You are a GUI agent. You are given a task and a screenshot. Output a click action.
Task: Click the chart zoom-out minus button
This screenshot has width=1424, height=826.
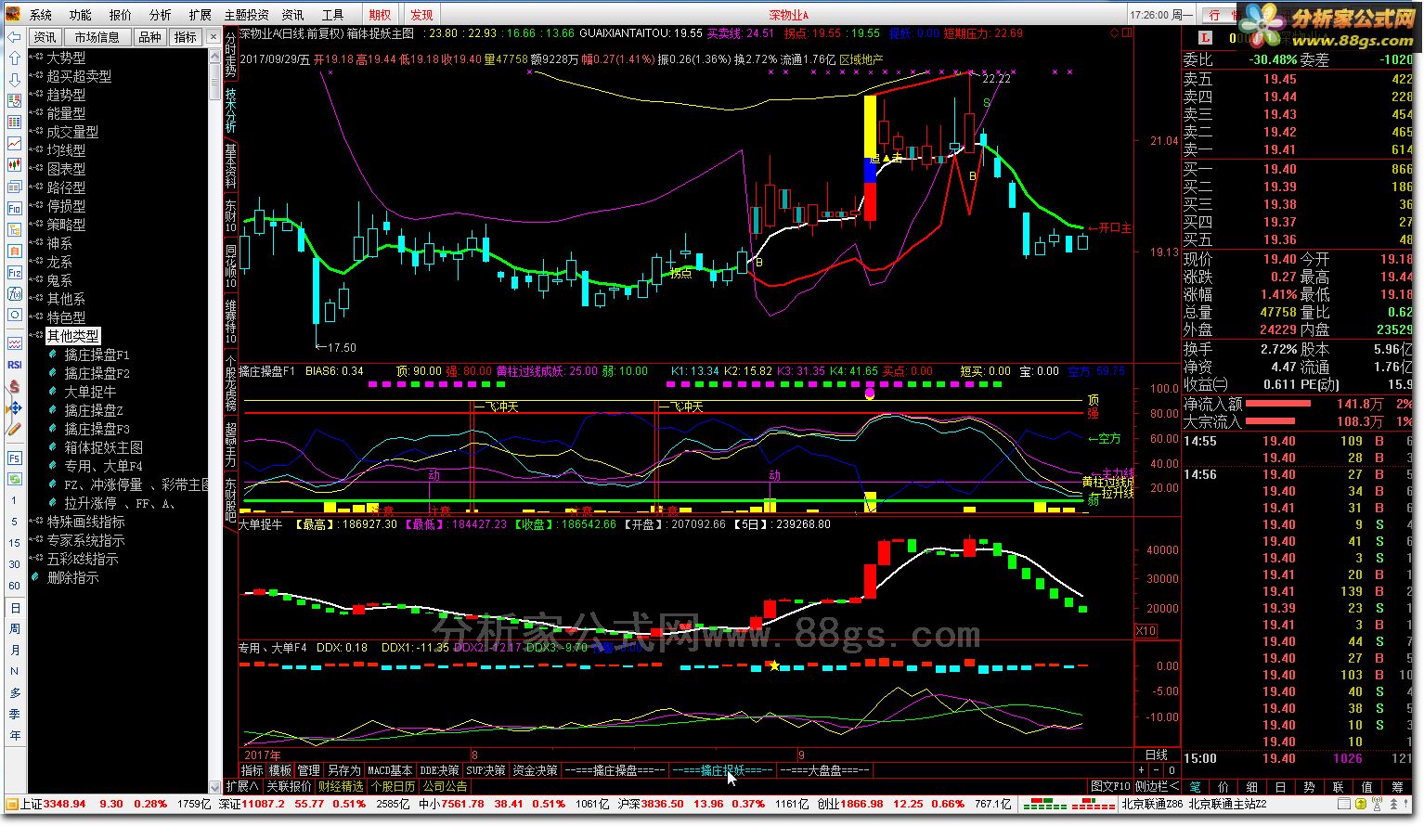coord(1156,770)
